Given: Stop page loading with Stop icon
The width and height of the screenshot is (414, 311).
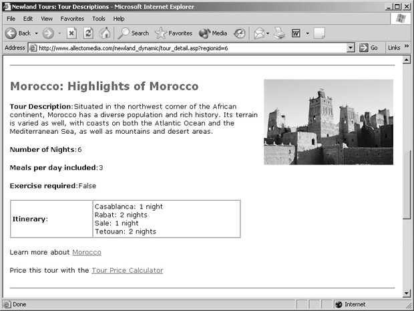Looking at the screenshot, I should pos(71,33).
